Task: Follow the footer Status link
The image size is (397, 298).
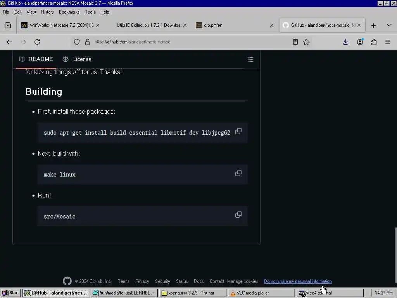Action: click(182, 281)
